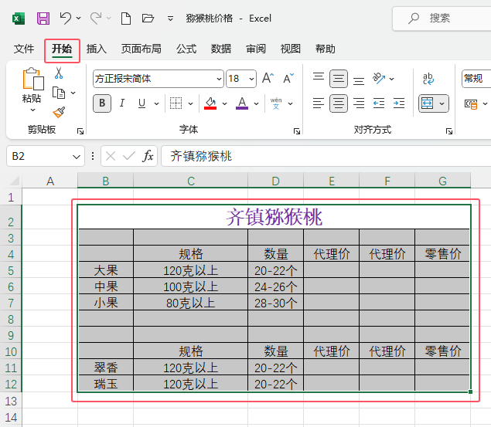
Task: Expand fill color palette arrow
Action: click(x=224, y=103)
